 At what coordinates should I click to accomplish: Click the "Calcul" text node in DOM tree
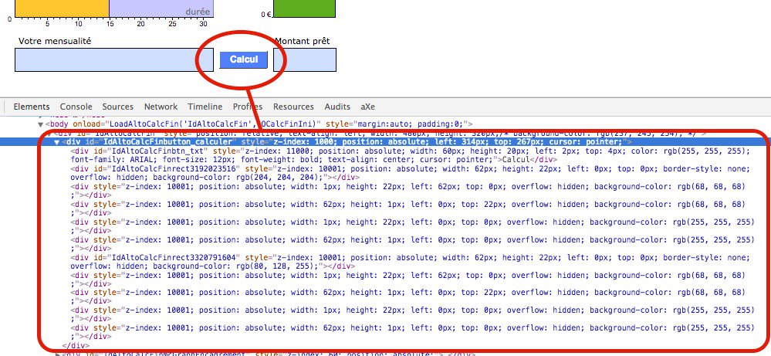point(516,160)
